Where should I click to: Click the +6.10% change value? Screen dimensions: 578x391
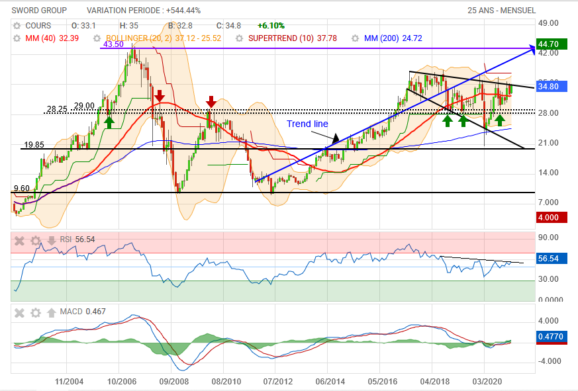pos(271,26)
